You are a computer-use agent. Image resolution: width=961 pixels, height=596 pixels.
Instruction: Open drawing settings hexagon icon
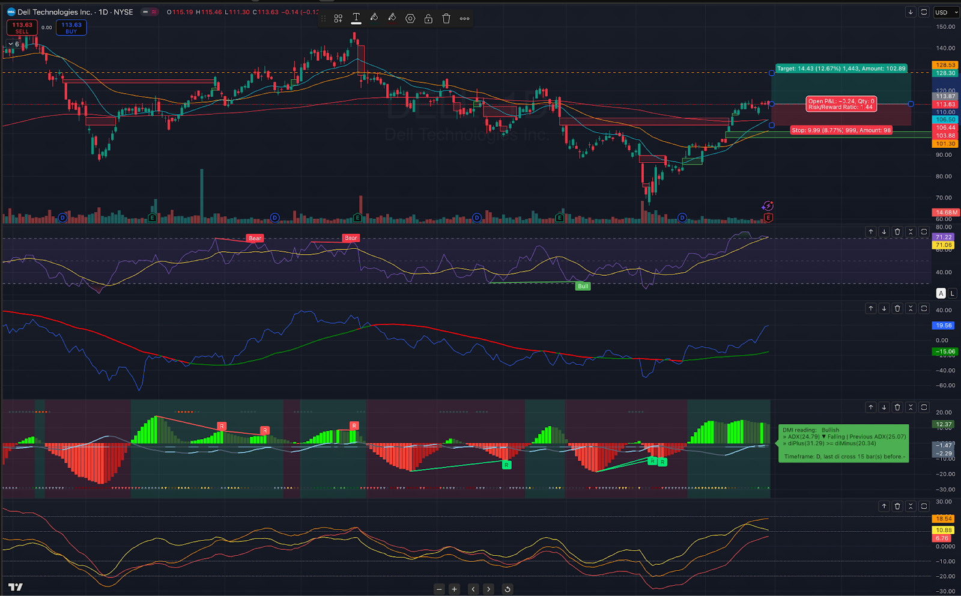pos(410,19)
